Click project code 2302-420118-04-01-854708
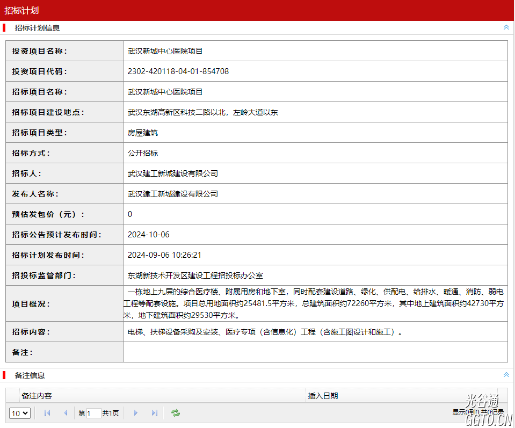This screenshot has height=428, width=515. tap(178, 71)
